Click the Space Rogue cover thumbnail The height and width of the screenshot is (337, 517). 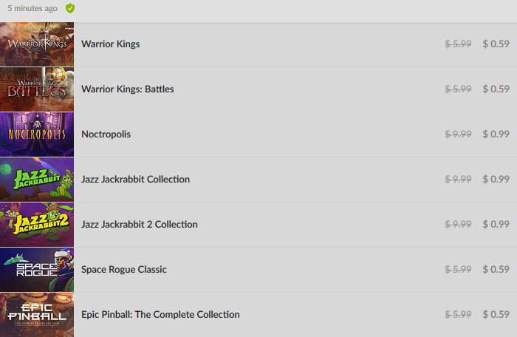(x=37, y=270)
